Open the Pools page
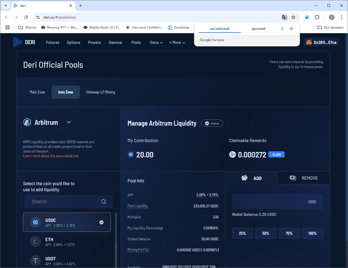 point(136,43)
